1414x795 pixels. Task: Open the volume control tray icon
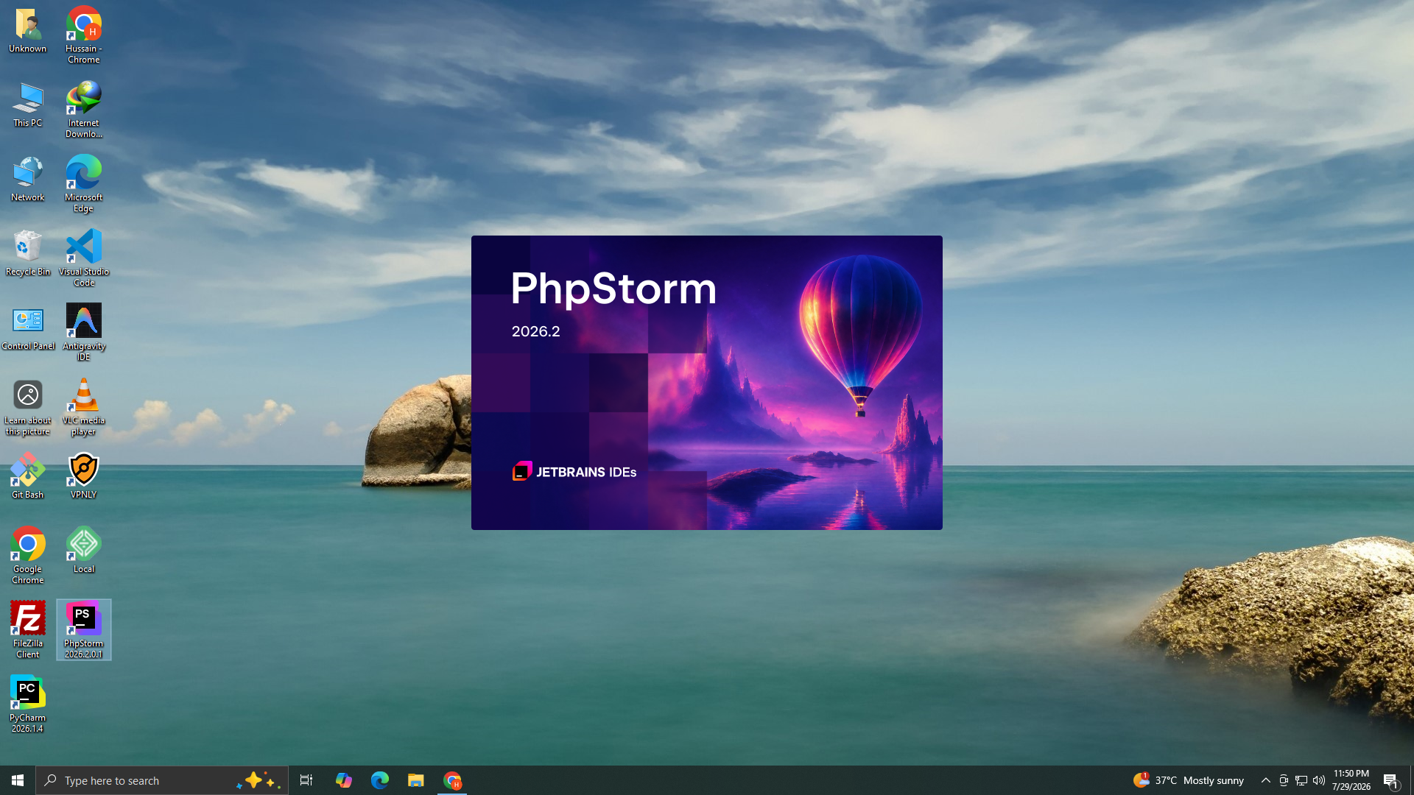(1319, 780)
